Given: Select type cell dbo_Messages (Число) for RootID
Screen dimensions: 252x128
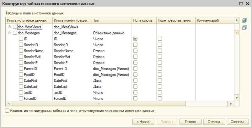Looking at the screenshot, I should (112, 75).
